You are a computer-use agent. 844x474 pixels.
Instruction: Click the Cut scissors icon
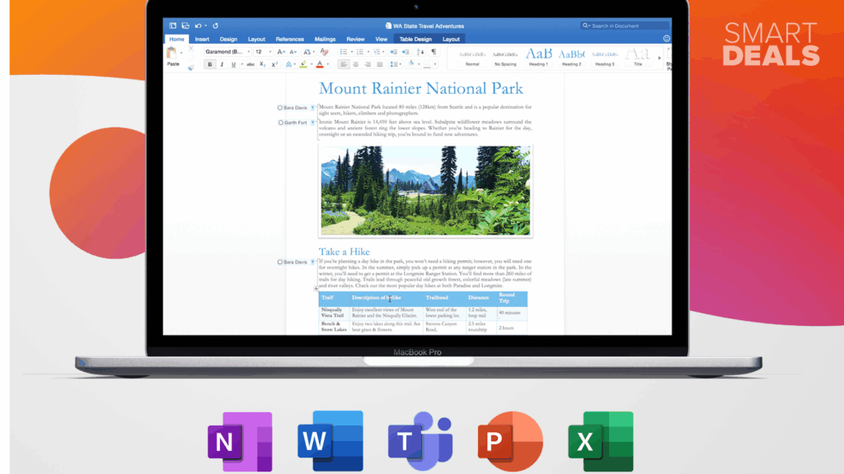[x=190, y=49]
